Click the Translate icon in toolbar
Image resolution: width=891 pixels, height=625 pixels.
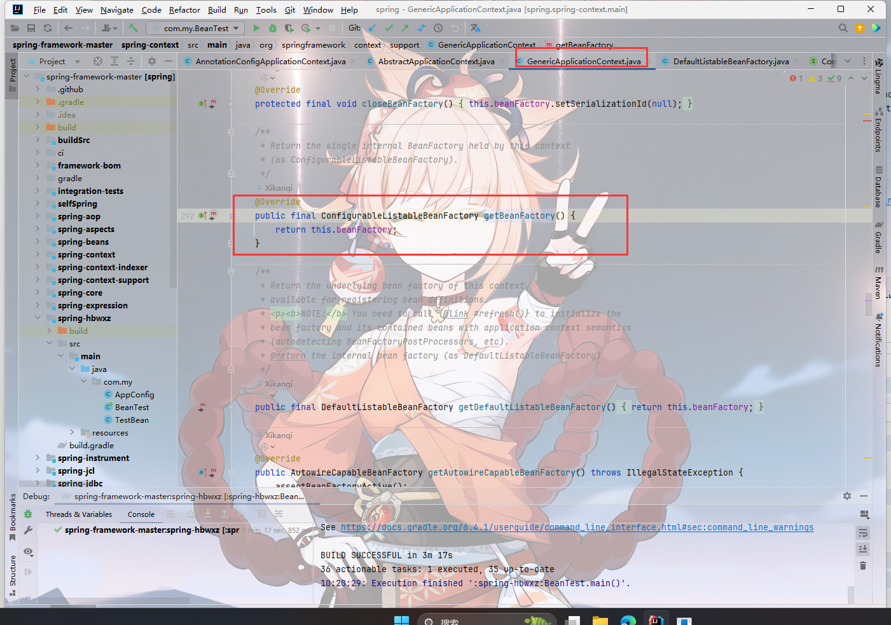[476, 28]
